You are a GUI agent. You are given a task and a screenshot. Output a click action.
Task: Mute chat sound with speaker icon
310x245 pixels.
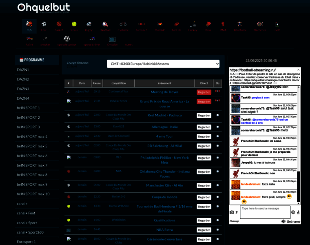pos(283,221)
